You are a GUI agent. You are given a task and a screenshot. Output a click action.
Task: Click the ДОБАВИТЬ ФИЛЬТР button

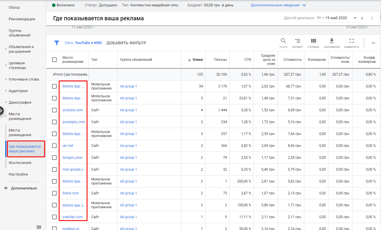point(126,43)
